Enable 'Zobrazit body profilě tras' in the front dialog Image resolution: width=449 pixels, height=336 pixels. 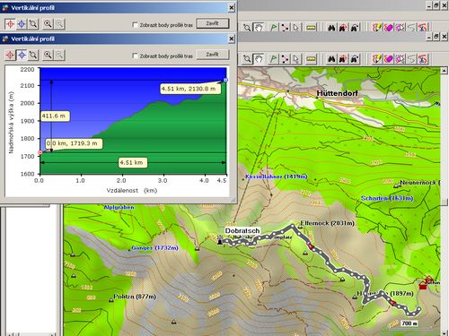[x=135, y=56]
